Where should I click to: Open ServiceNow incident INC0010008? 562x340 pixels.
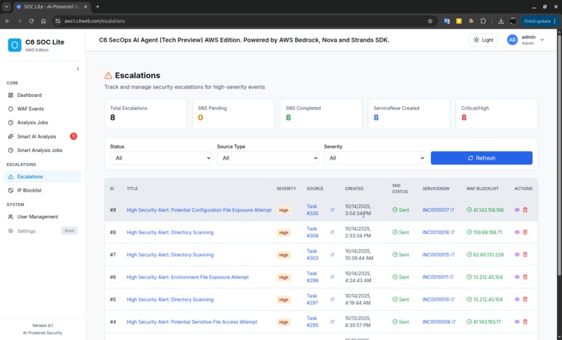[x=439, y=322]
